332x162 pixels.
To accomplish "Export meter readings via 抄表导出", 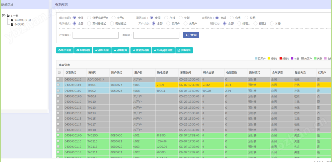I will [x=184, y=50].
